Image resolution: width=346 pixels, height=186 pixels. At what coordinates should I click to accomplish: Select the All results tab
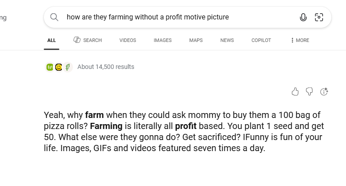52,40
